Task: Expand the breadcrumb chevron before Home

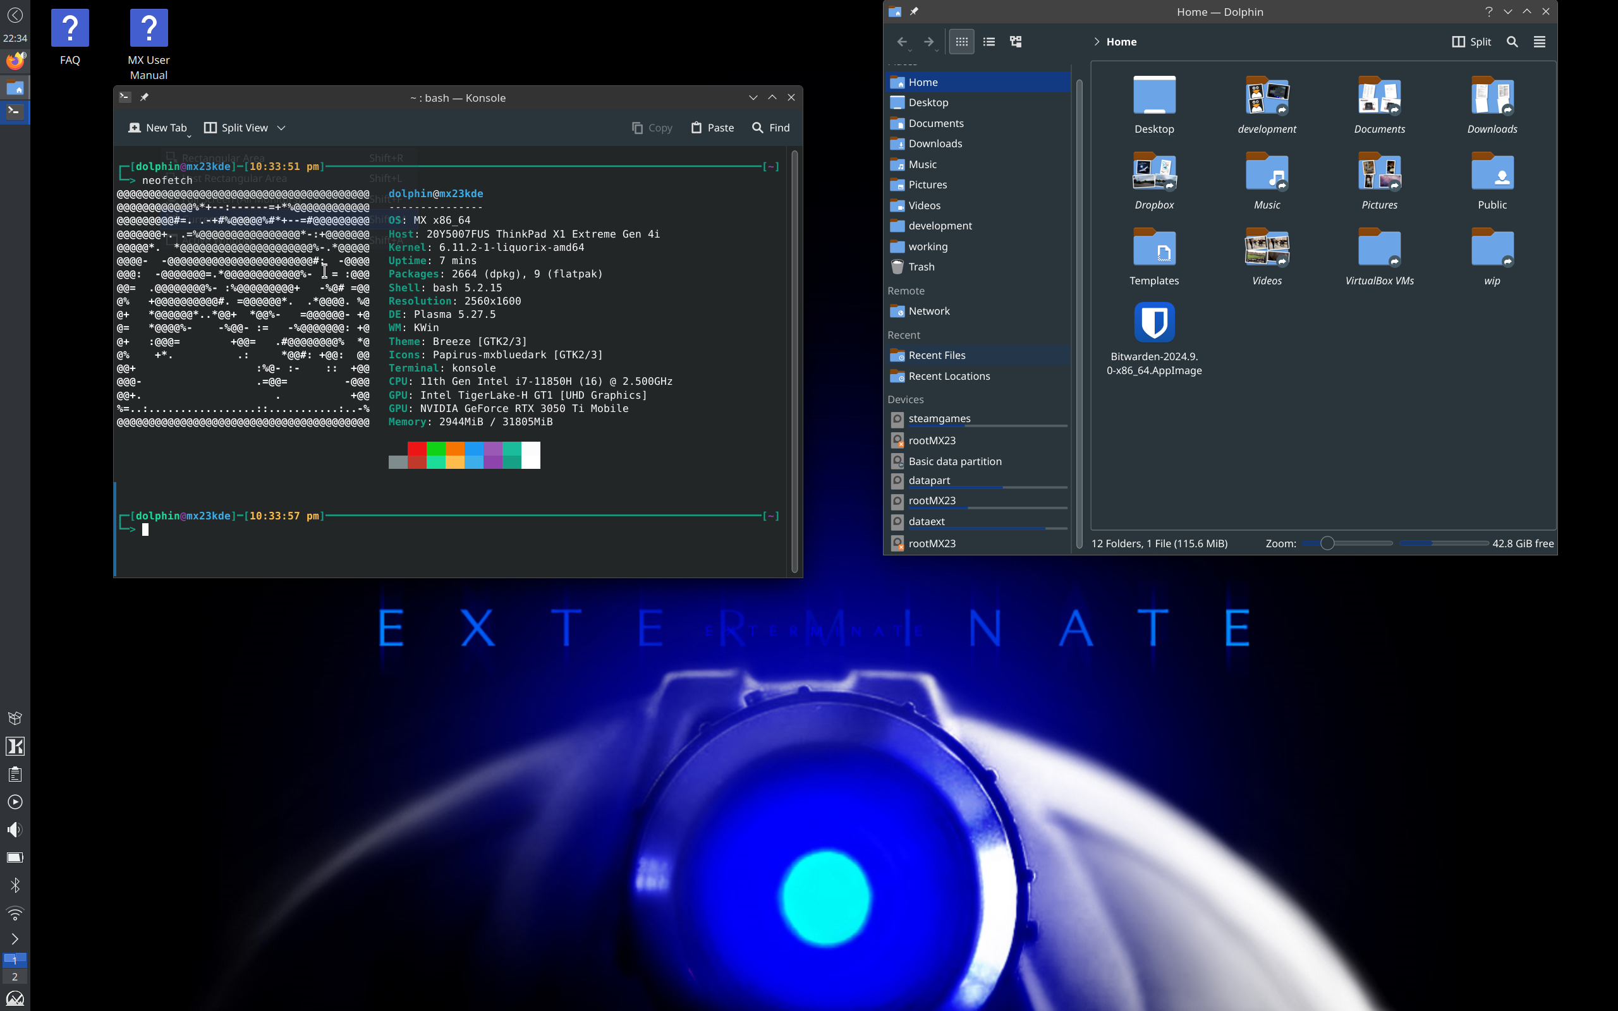Action: click(x=1097, y=42)
